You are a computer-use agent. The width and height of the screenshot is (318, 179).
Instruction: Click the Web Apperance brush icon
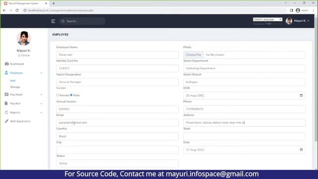tap(6, 121)
